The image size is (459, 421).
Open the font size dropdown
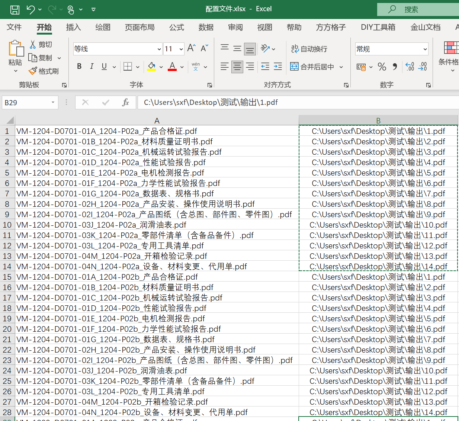(181, 49)
